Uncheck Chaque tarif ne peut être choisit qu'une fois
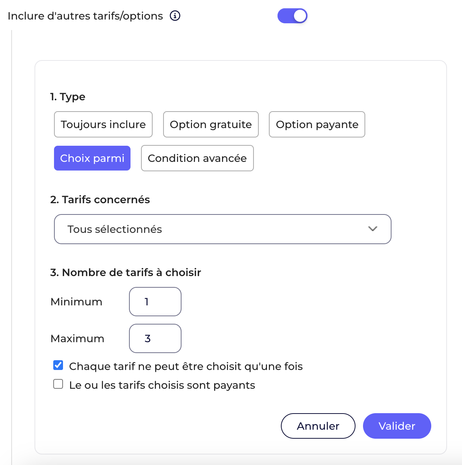This screenshot has width=462, height=465. [58, 365]
